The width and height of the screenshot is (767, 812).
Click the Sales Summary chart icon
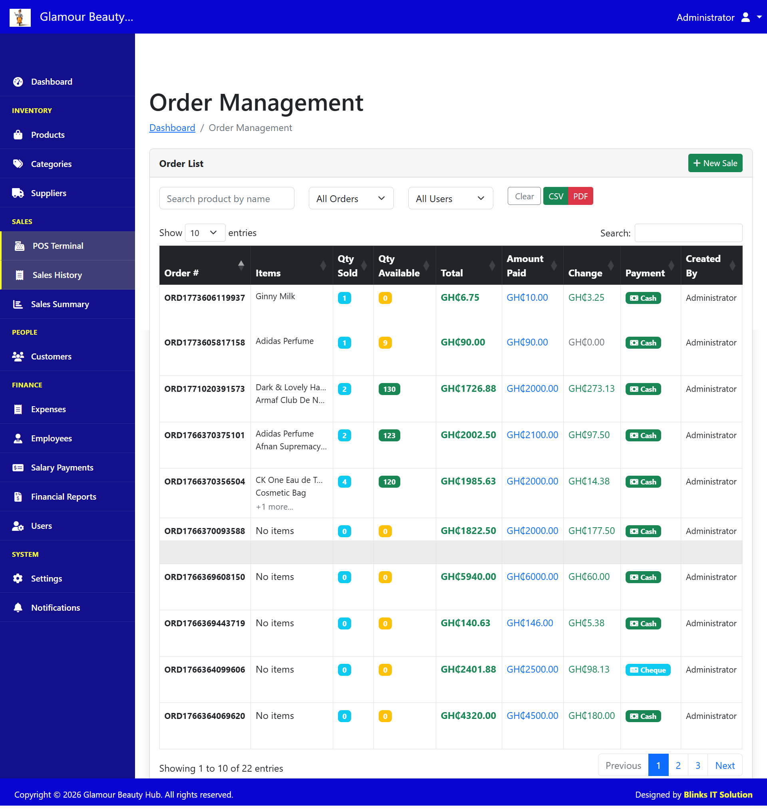click(x=18, y=304)
